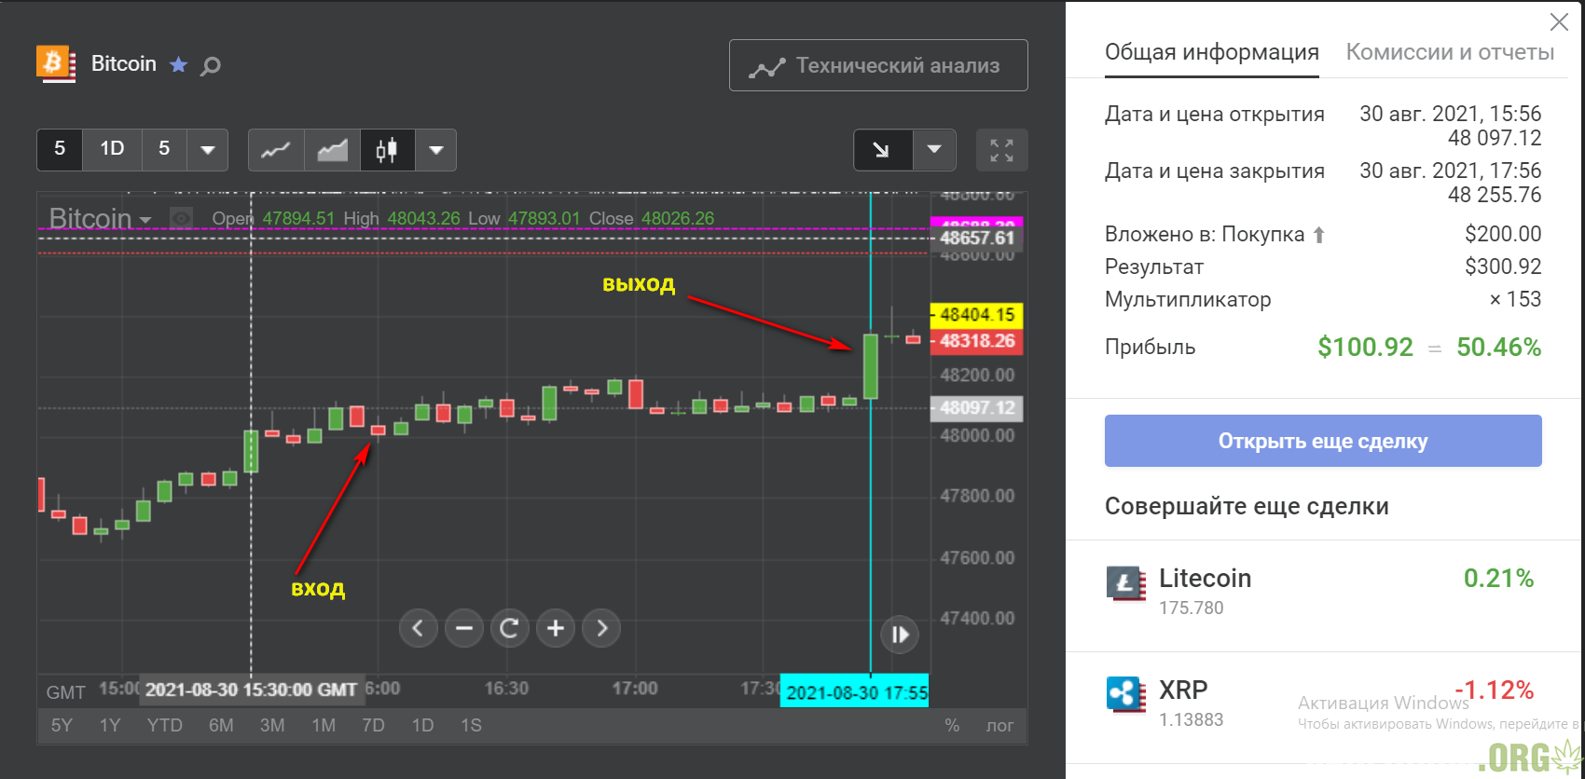Click the 47800.00 price axis value
Viewport: 1585px width, 779px height.
point(977,496)
